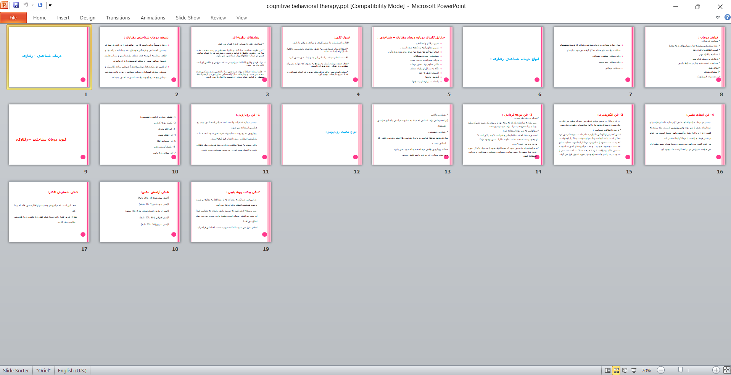
Task: Click the Repeat/Redo icon
Action: 40,5
